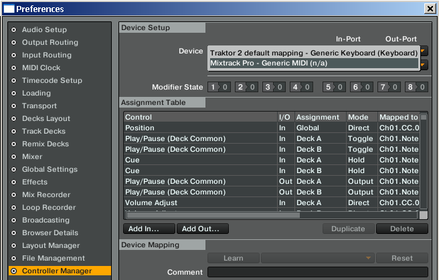Click the Mode column header

click(362, 117)
